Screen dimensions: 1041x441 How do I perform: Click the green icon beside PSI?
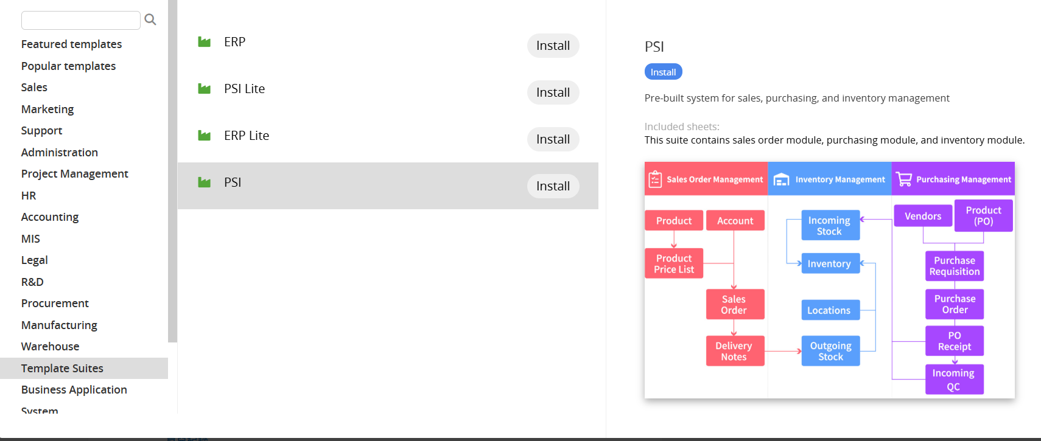[x=205, y=182]
